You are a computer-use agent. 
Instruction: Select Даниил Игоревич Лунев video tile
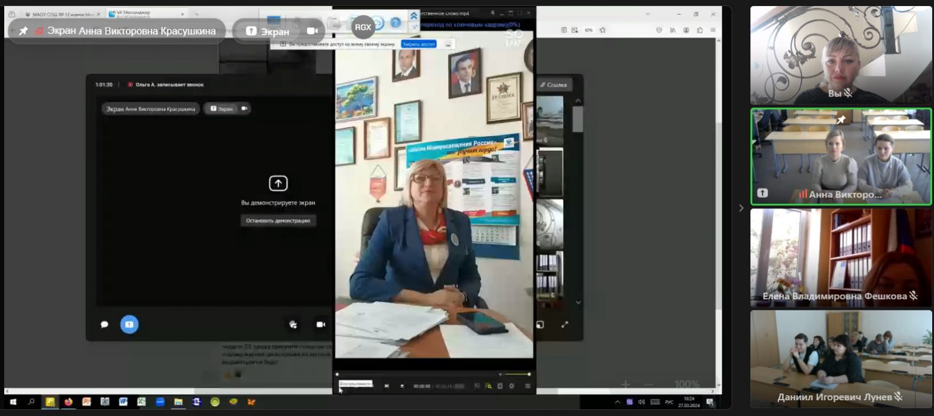tap(841, 358)
